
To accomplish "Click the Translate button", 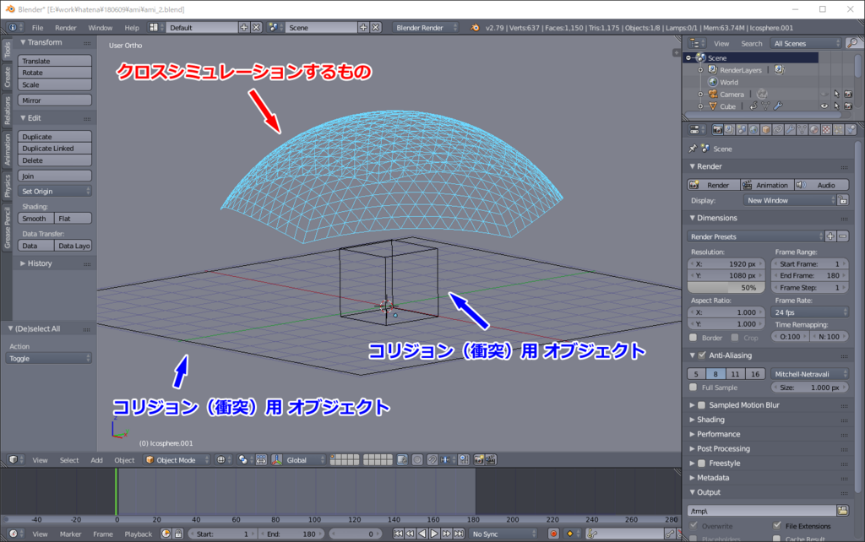I will [x=55, y=61].
